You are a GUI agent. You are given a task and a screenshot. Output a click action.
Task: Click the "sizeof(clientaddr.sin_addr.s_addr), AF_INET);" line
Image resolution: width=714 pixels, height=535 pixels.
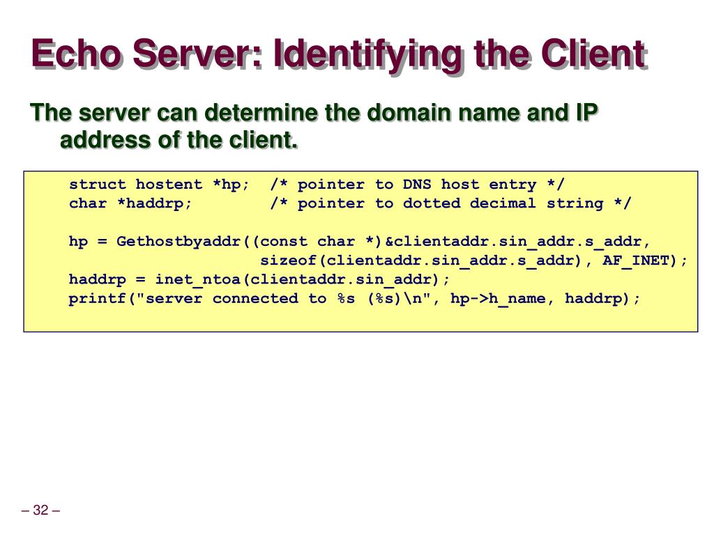click(x=473, y=261)
